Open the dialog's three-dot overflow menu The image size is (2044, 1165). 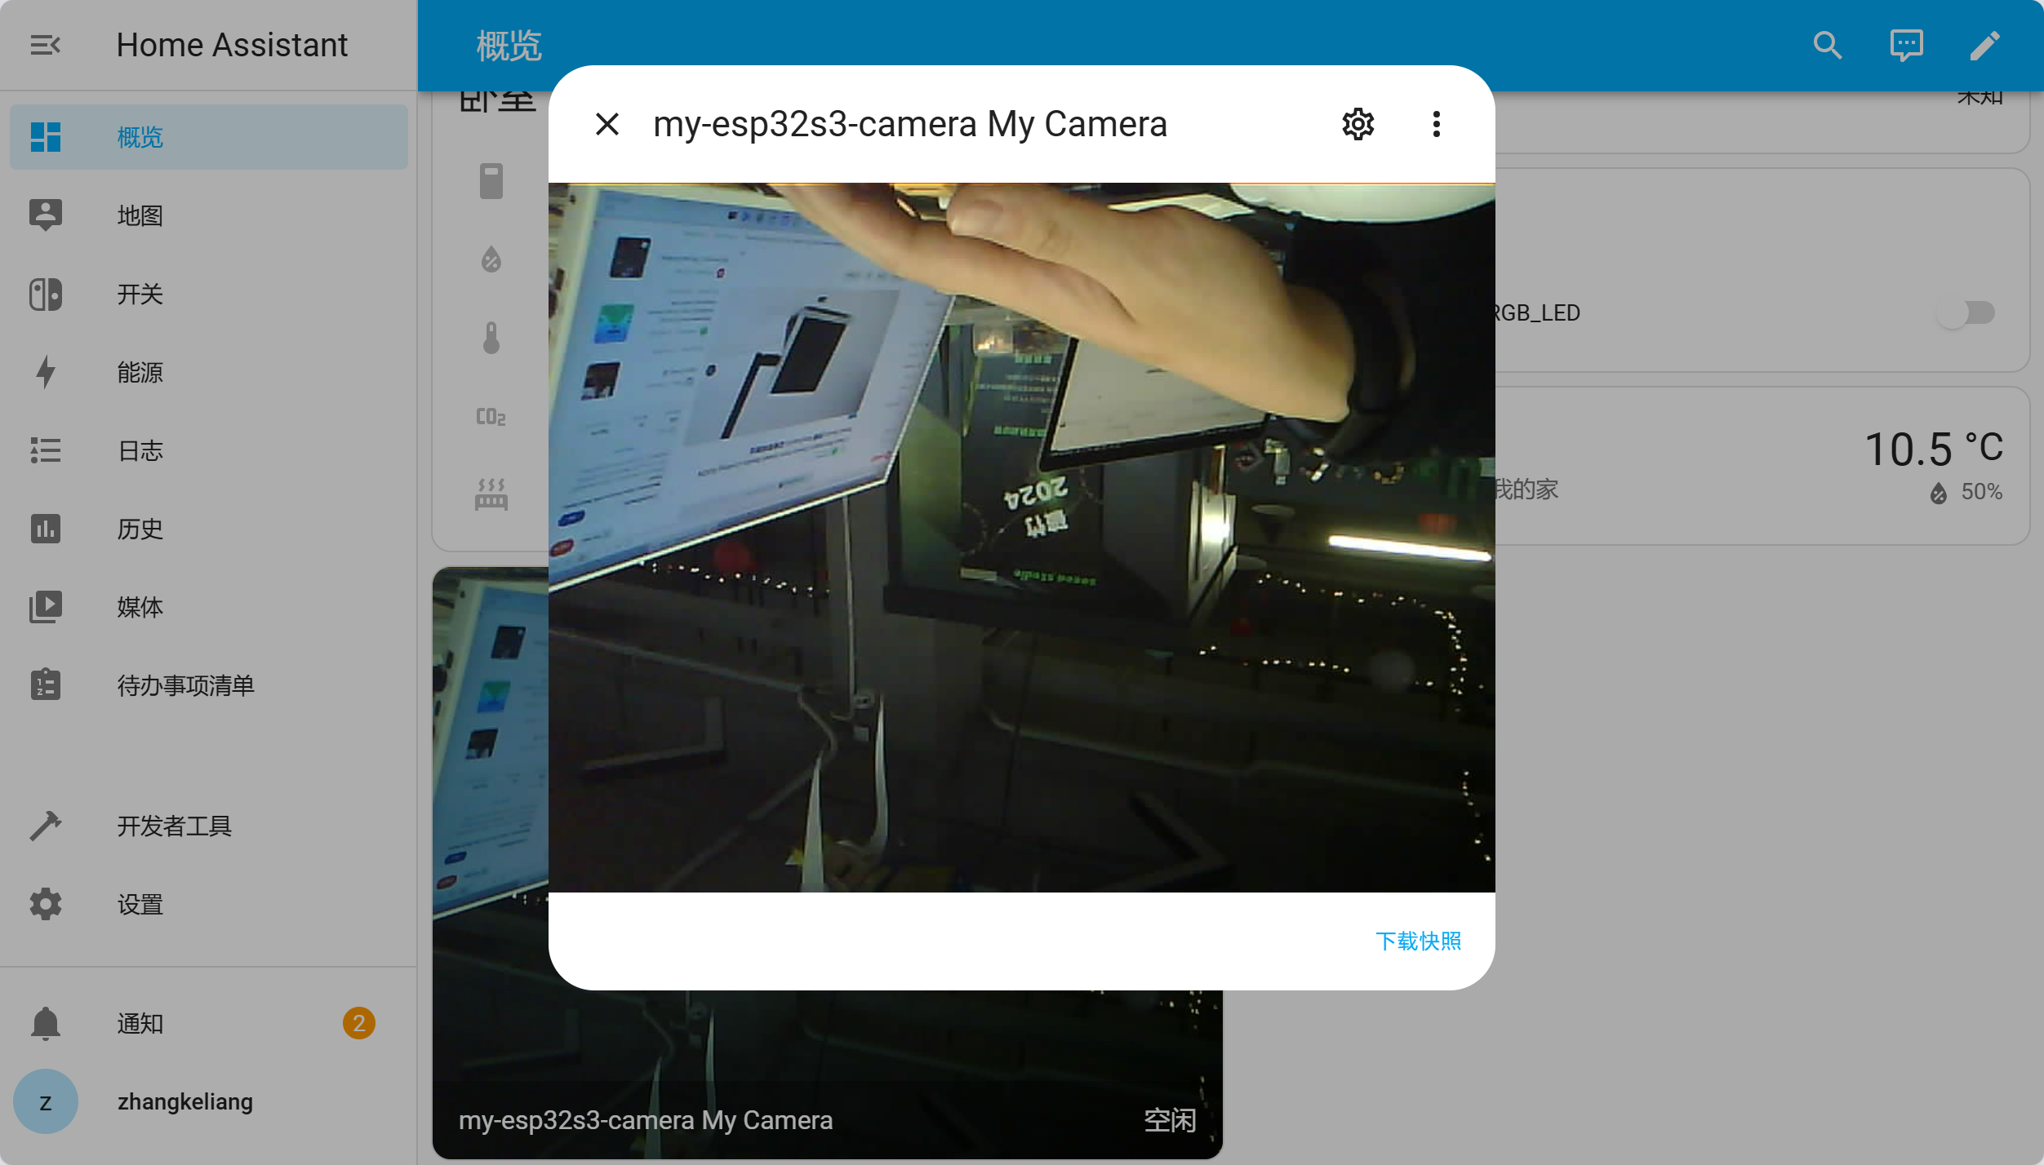click(1436, 124)
